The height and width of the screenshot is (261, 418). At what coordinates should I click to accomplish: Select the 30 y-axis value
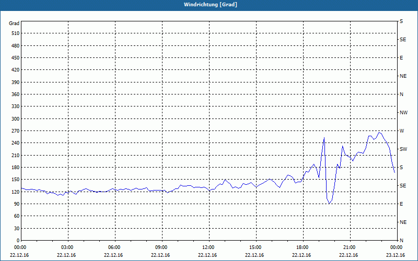coord(17,228)
